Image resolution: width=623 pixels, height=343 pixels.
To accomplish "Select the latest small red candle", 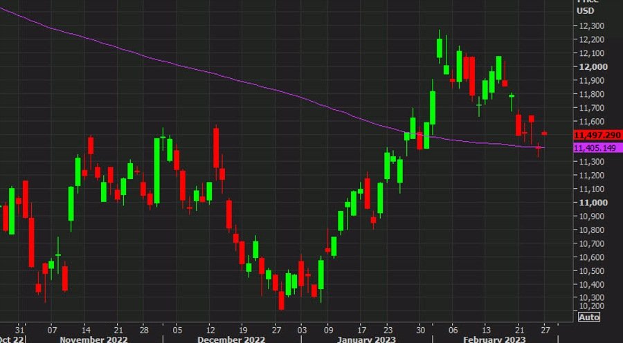I will (x=545, y=133).
